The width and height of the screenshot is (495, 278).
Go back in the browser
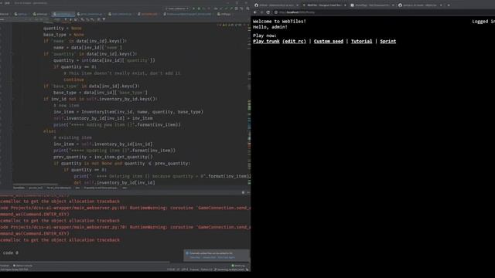(255, 12)
